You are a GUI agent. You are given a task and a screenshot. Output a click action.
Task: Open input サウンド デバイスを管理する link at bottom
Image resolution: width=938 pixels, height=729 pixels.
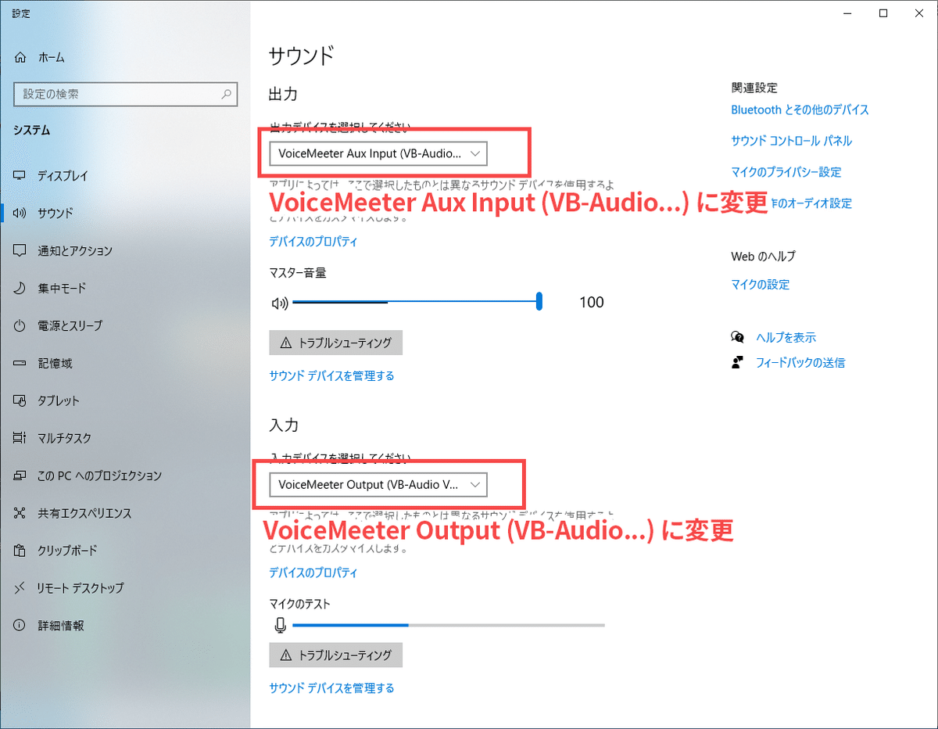point(331,688)
